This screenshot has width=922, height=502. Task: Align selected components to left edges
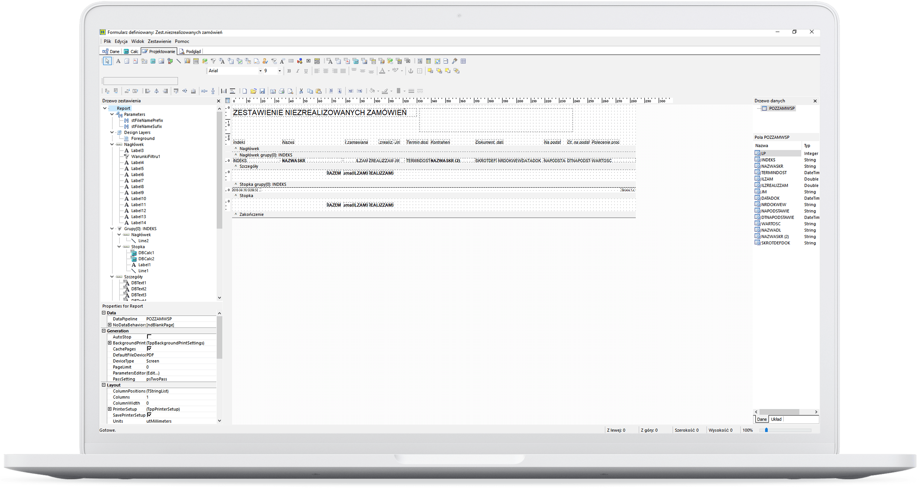click(148, 91)
